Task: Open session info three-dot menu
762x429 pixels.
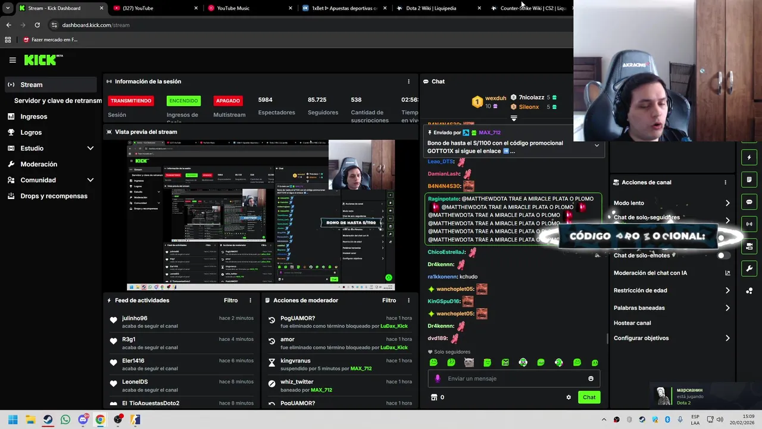Action: pos(408,82)
